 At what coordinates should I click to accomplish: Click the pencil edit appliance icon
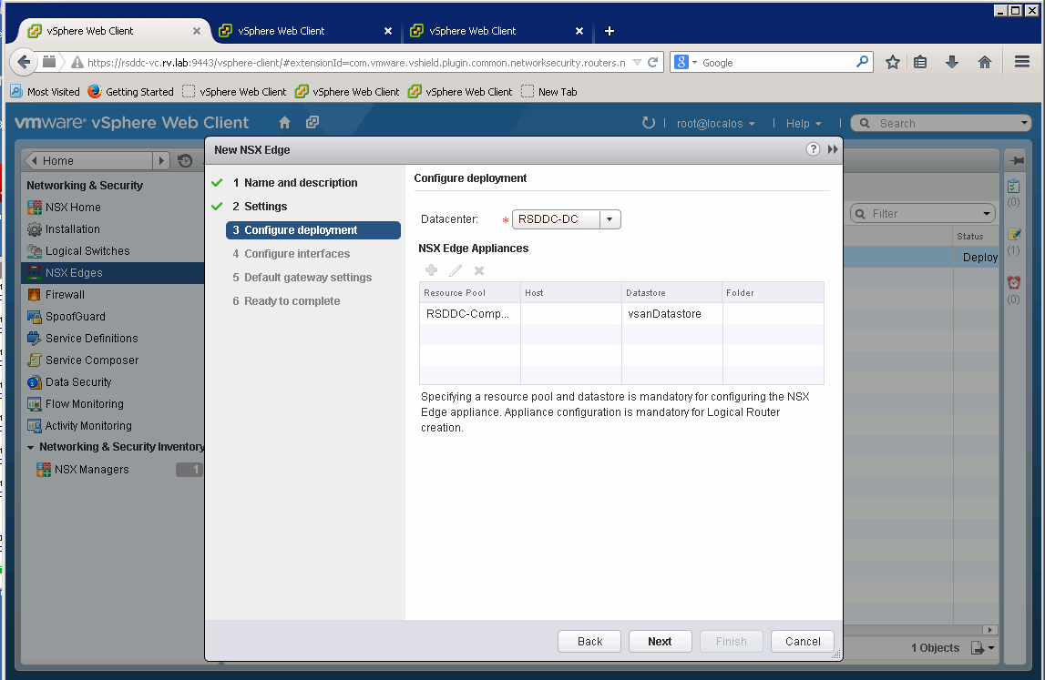pos(456,270)
